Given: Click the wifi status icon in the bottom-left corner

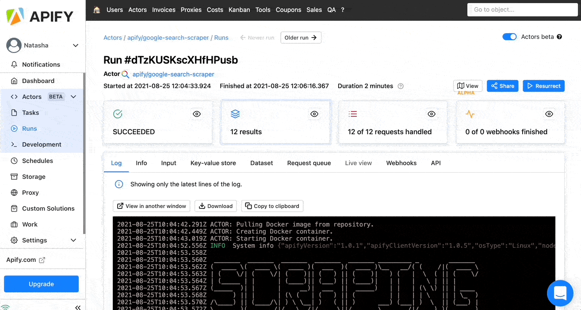Looking at the screenshot, I should 5,307.
